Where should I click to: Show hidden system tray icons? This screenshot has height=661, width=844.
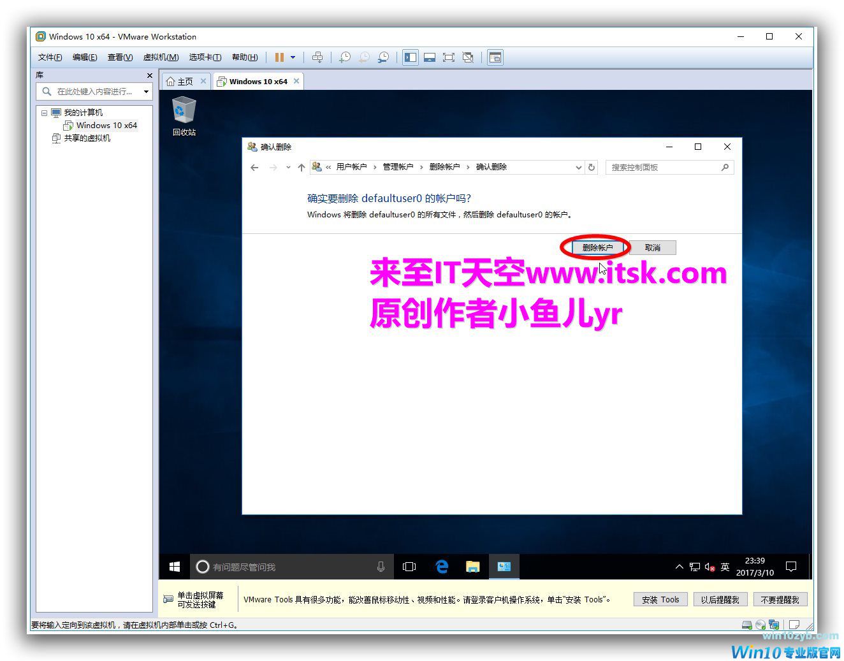click(x=679, y=567)
